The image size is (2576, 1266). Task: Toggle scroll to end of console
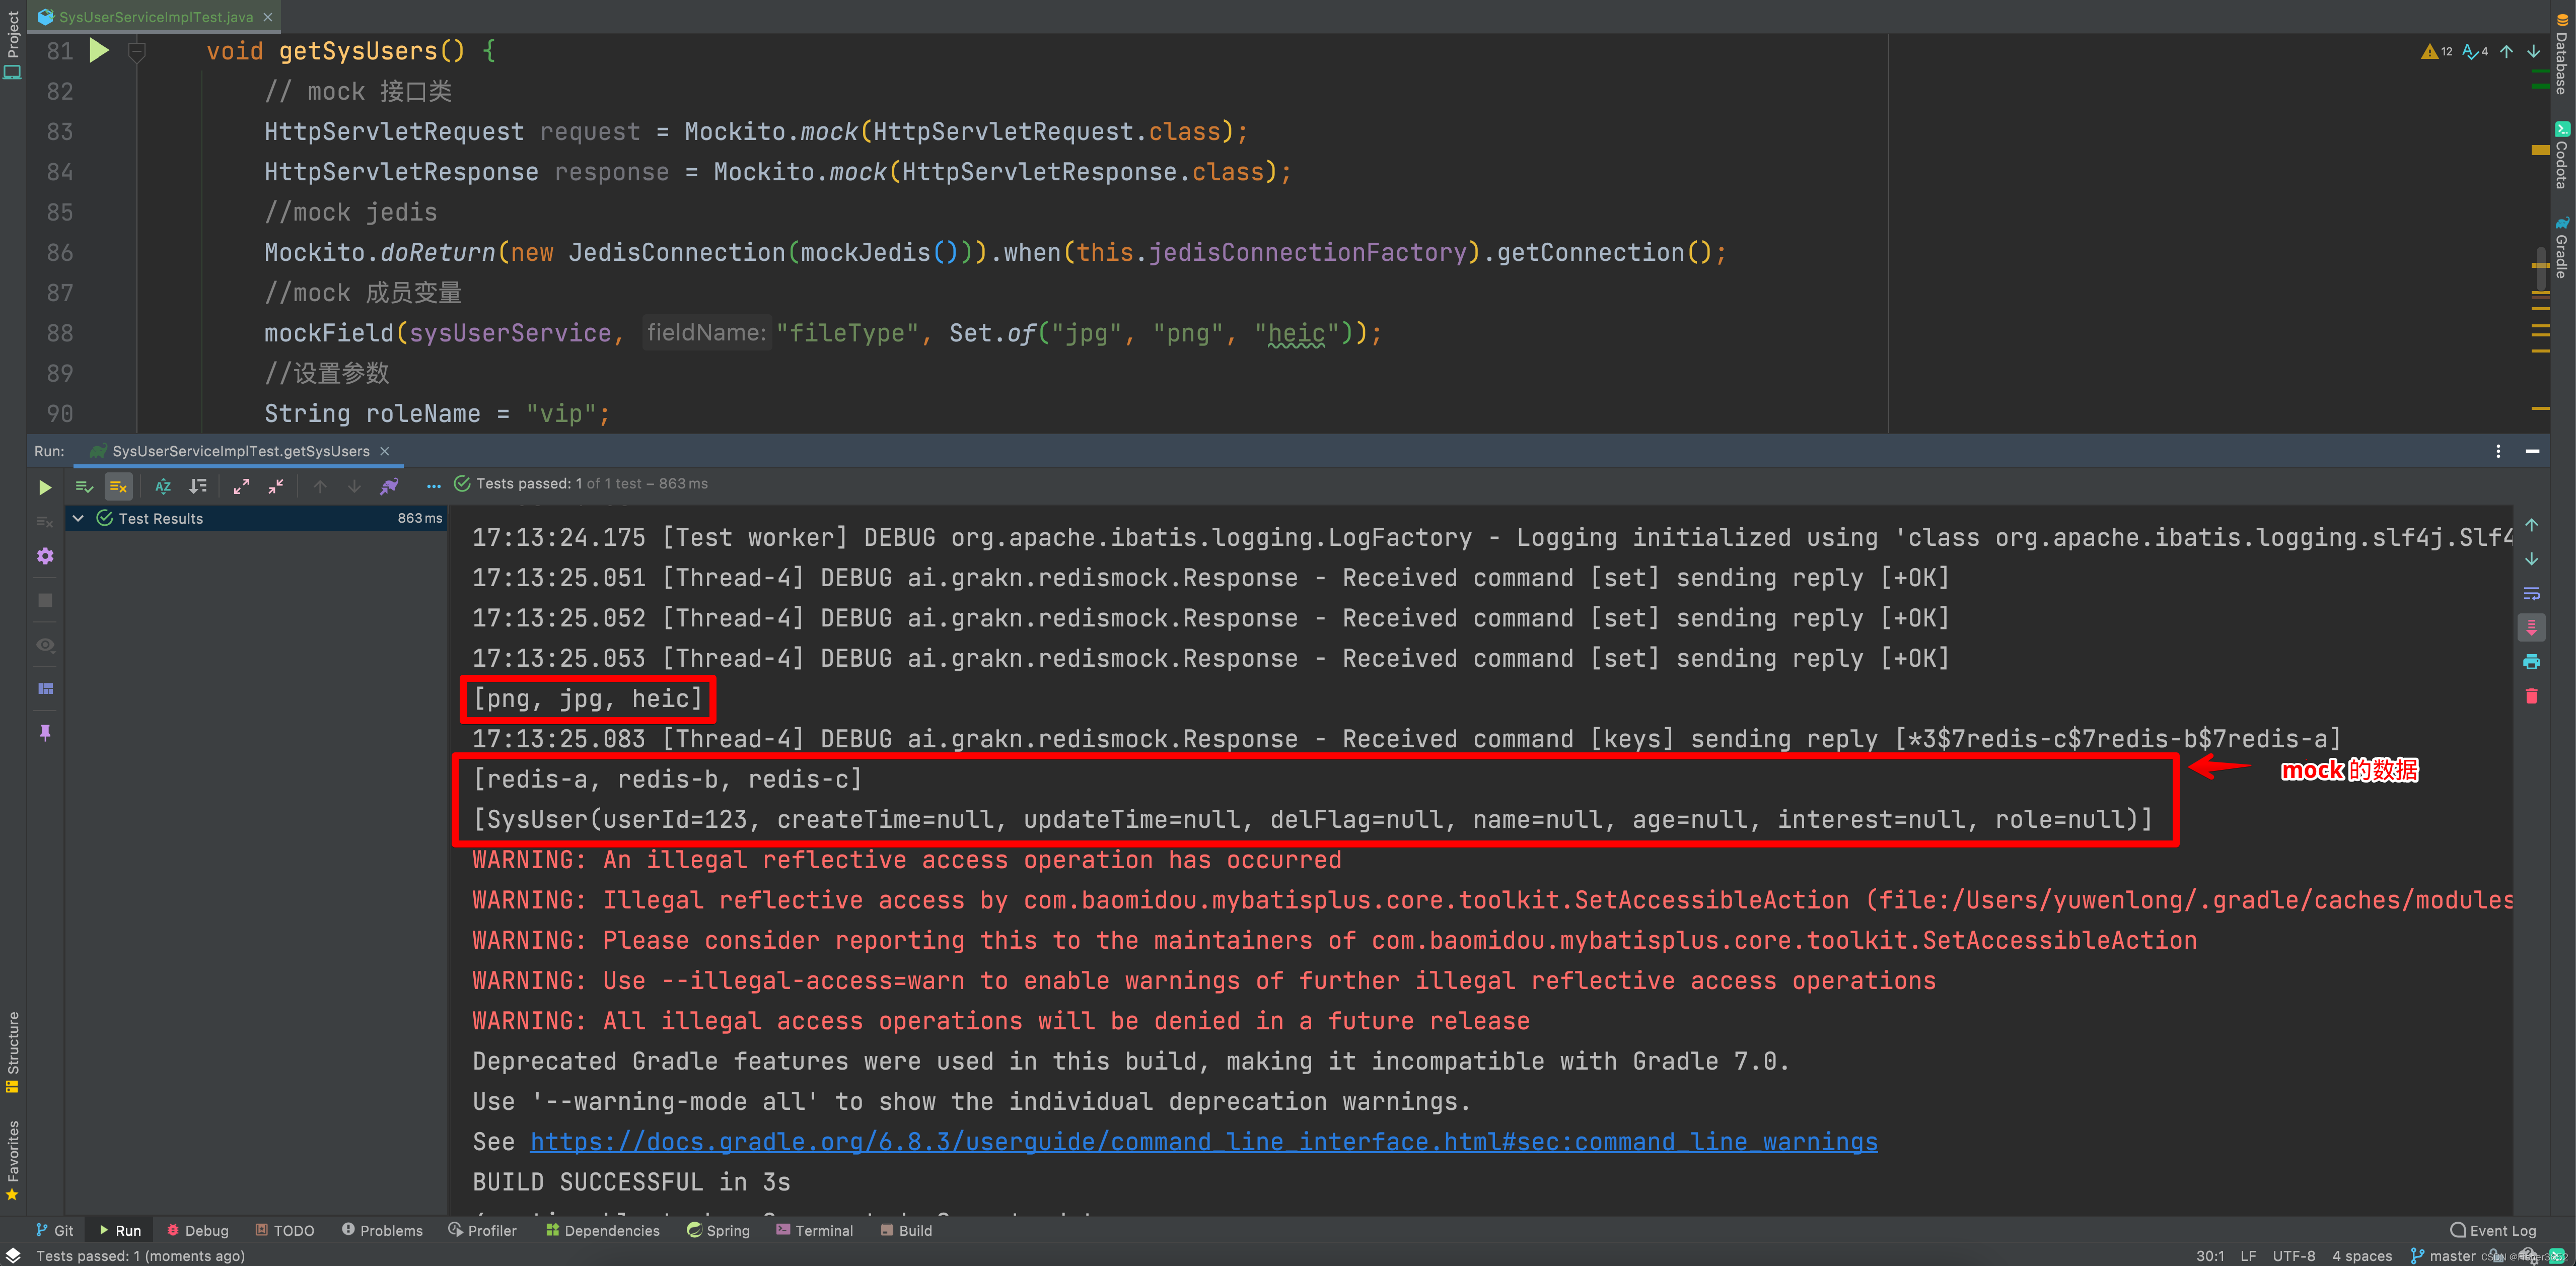tap(2531, 627)
